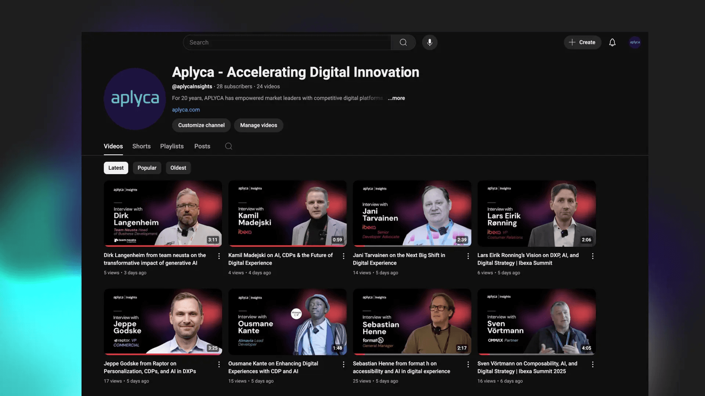
Task: Open options on the Sven Vörtmann video
Action: [x=593, y=364]
